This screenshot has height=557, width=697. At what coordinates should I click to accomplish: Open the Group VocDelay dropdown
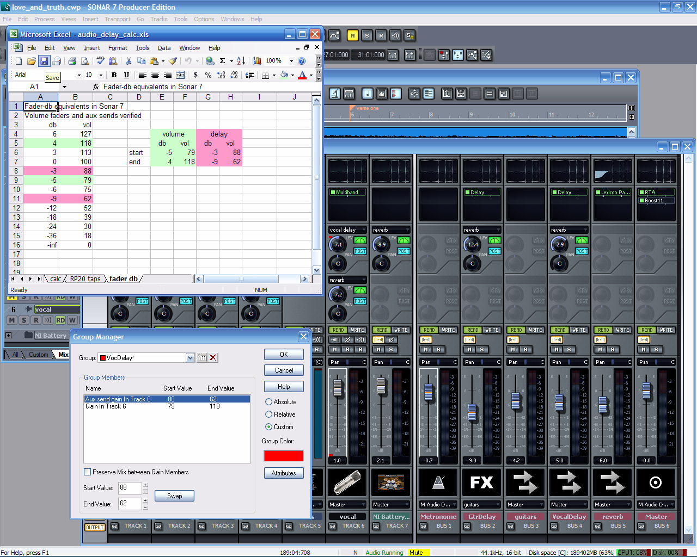[190, 358]
